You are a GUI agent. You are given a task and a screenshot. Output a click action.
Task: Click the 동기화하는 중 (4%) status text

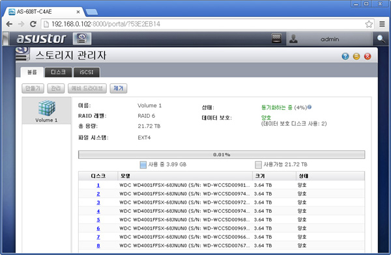click(284, 107)
